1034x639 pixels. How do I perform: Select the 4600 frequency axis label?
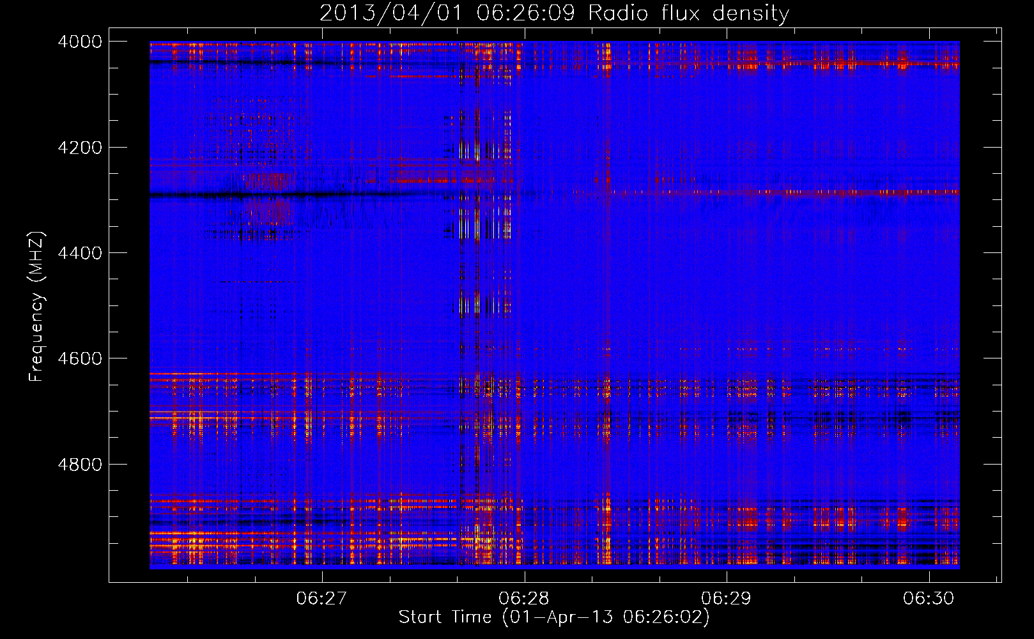[80, 358]
